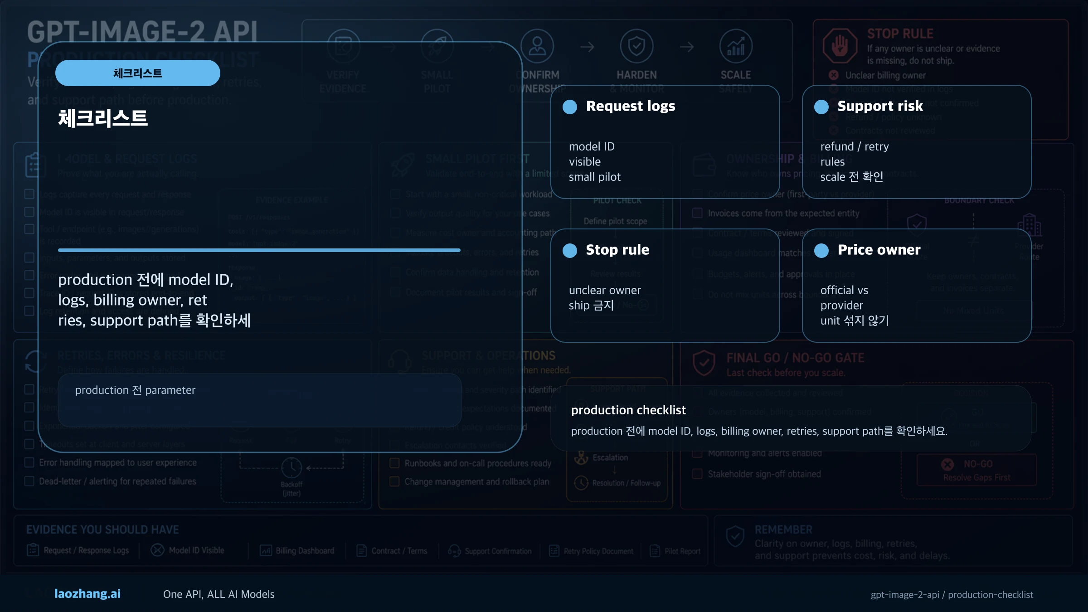Viewport: 1088px width, 612px height.
Task: Click the blue dot next to Support risk
Action: (821, 107)
